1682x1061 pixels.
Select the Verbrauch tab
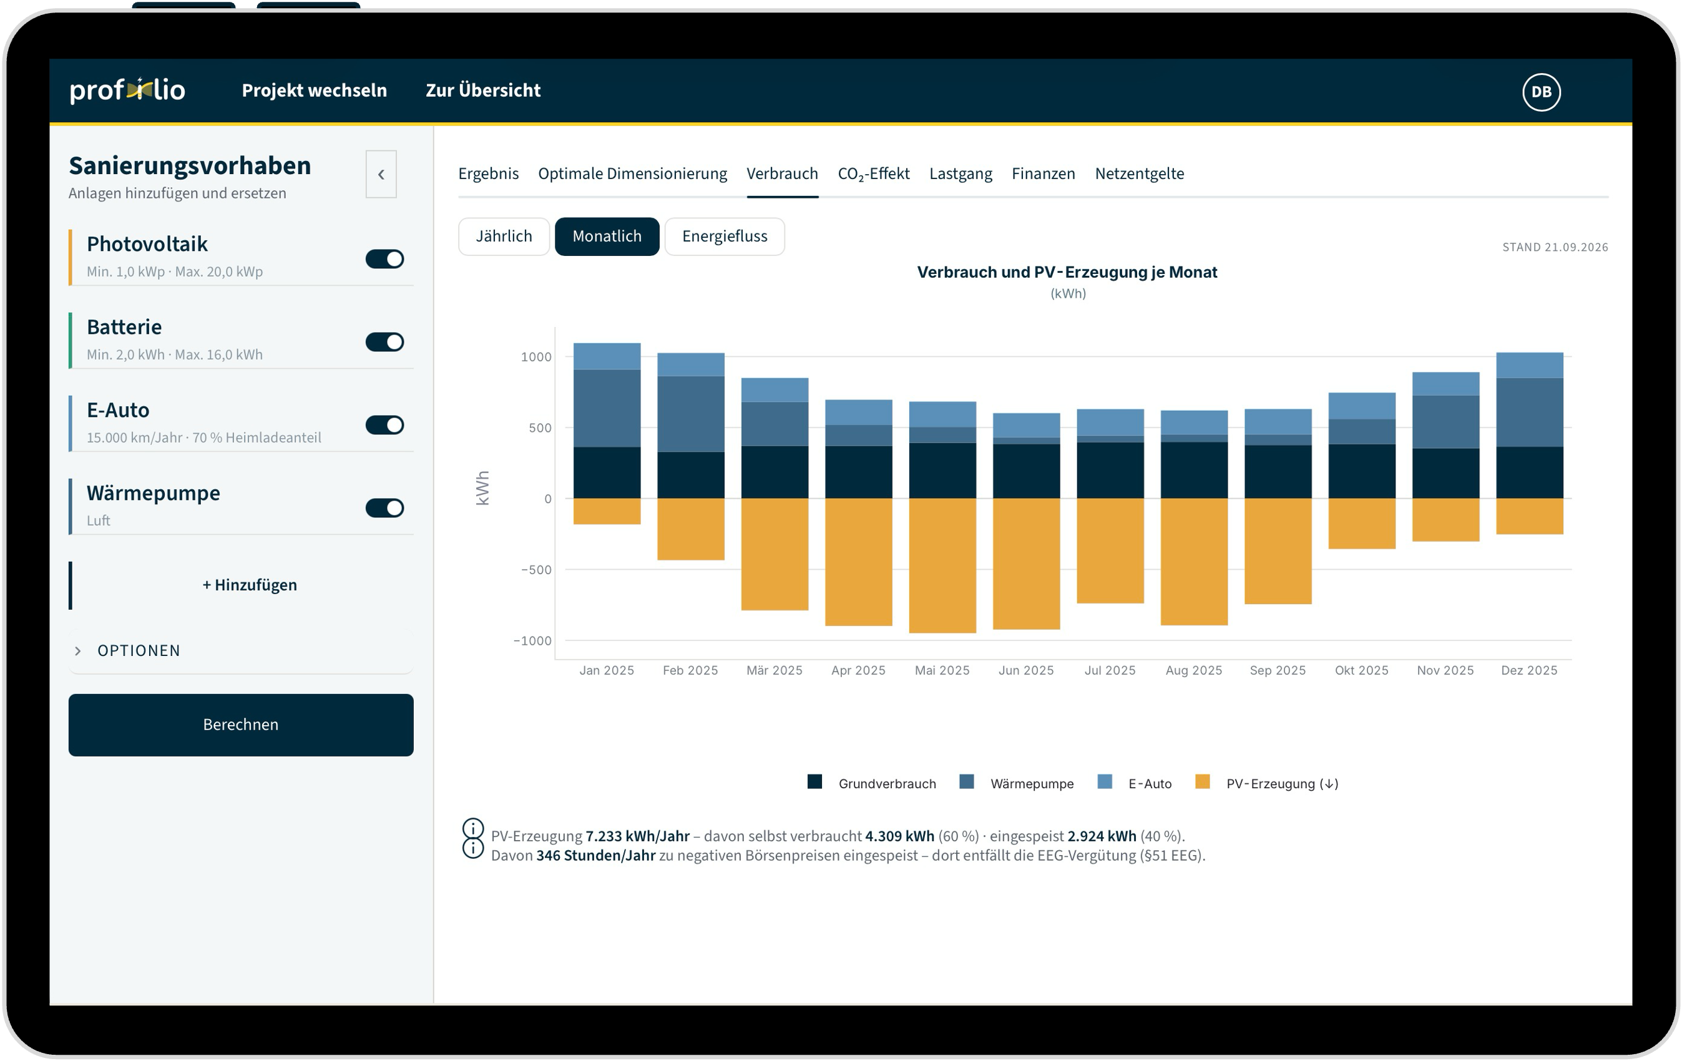782,174
